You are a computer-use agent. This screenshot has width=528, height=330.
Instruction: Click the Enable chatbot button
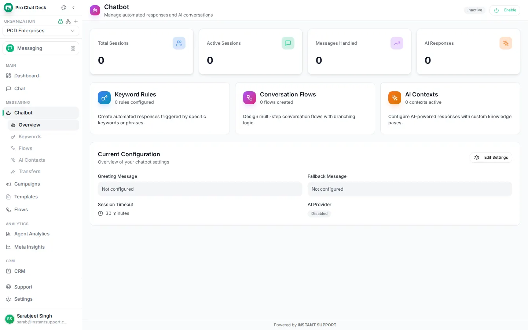[x=505, y=10]
